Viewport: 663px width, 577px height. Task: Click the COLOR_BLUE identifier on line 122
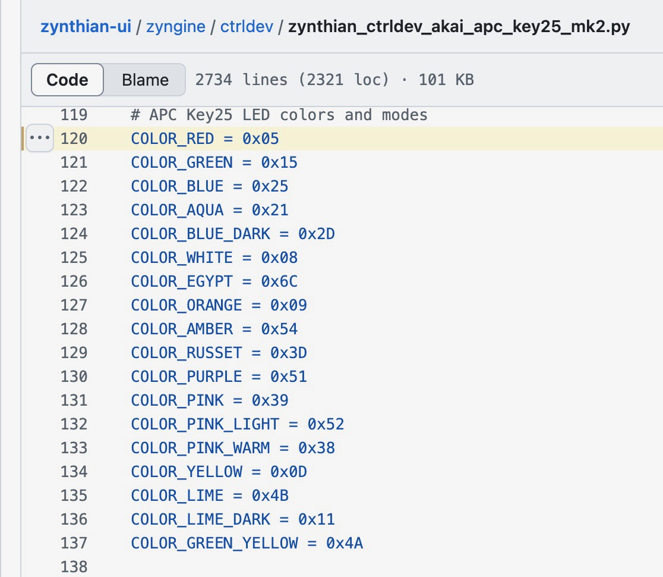pos(177,186)
